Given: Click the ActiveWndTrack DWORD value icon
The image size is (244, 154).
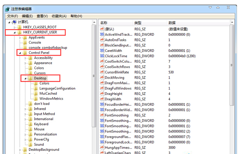Looking at the screenshot, I should [x=102, y=34].
